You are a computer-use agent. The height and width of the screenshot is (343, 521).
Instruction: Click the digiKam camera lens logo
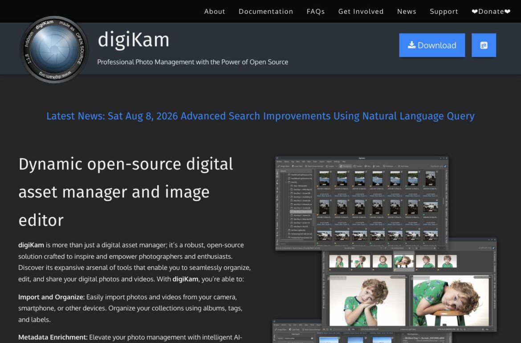click(54, 49)
